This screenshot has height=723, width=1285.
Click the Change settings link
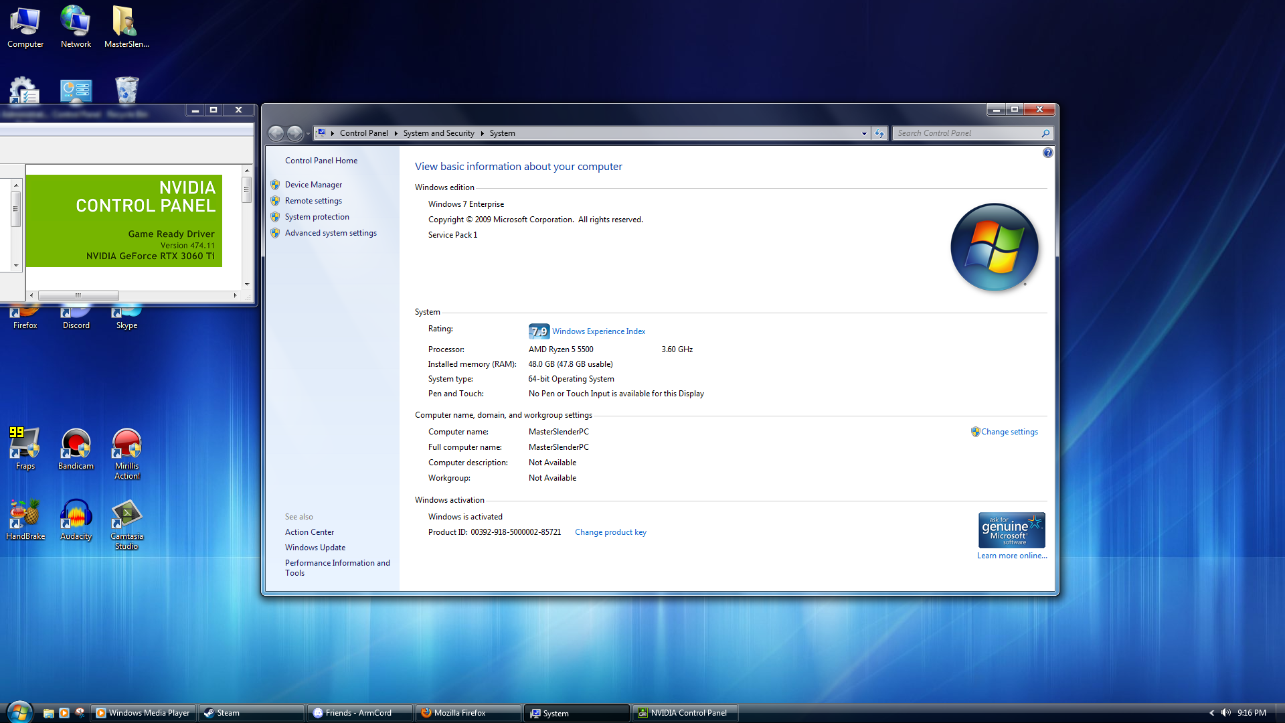1009,432
